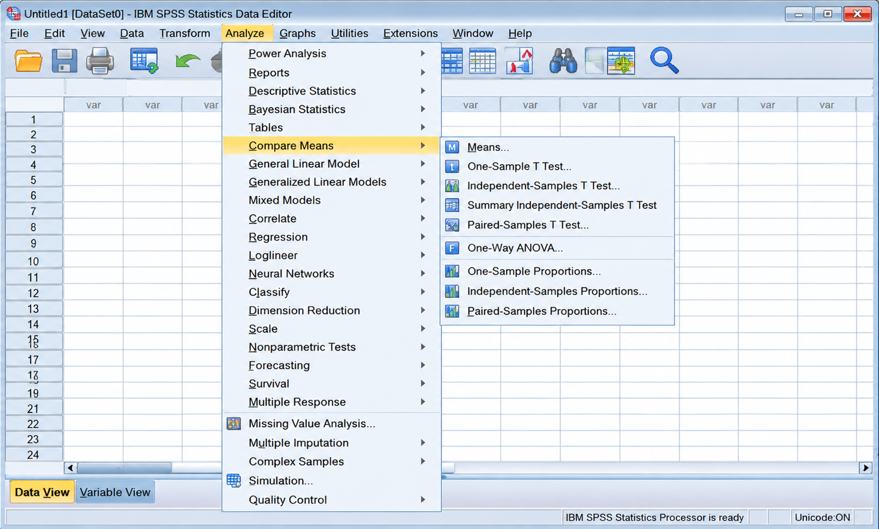Click the Independent-Samples T Test icon
Screen dimensions: 879x529
(452, 186)
